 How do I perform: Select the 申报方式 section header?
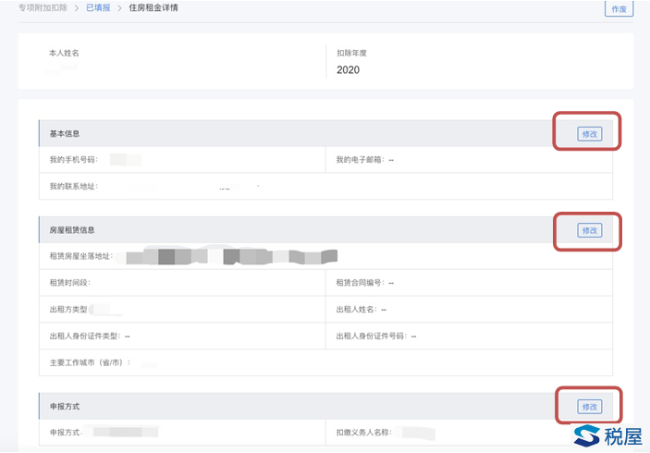tap(65, 407)
